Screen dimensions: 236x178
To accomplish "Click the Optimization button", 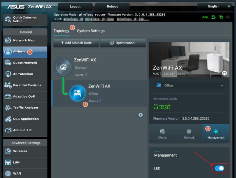I will pyautogui.click(x=123, y=43).
